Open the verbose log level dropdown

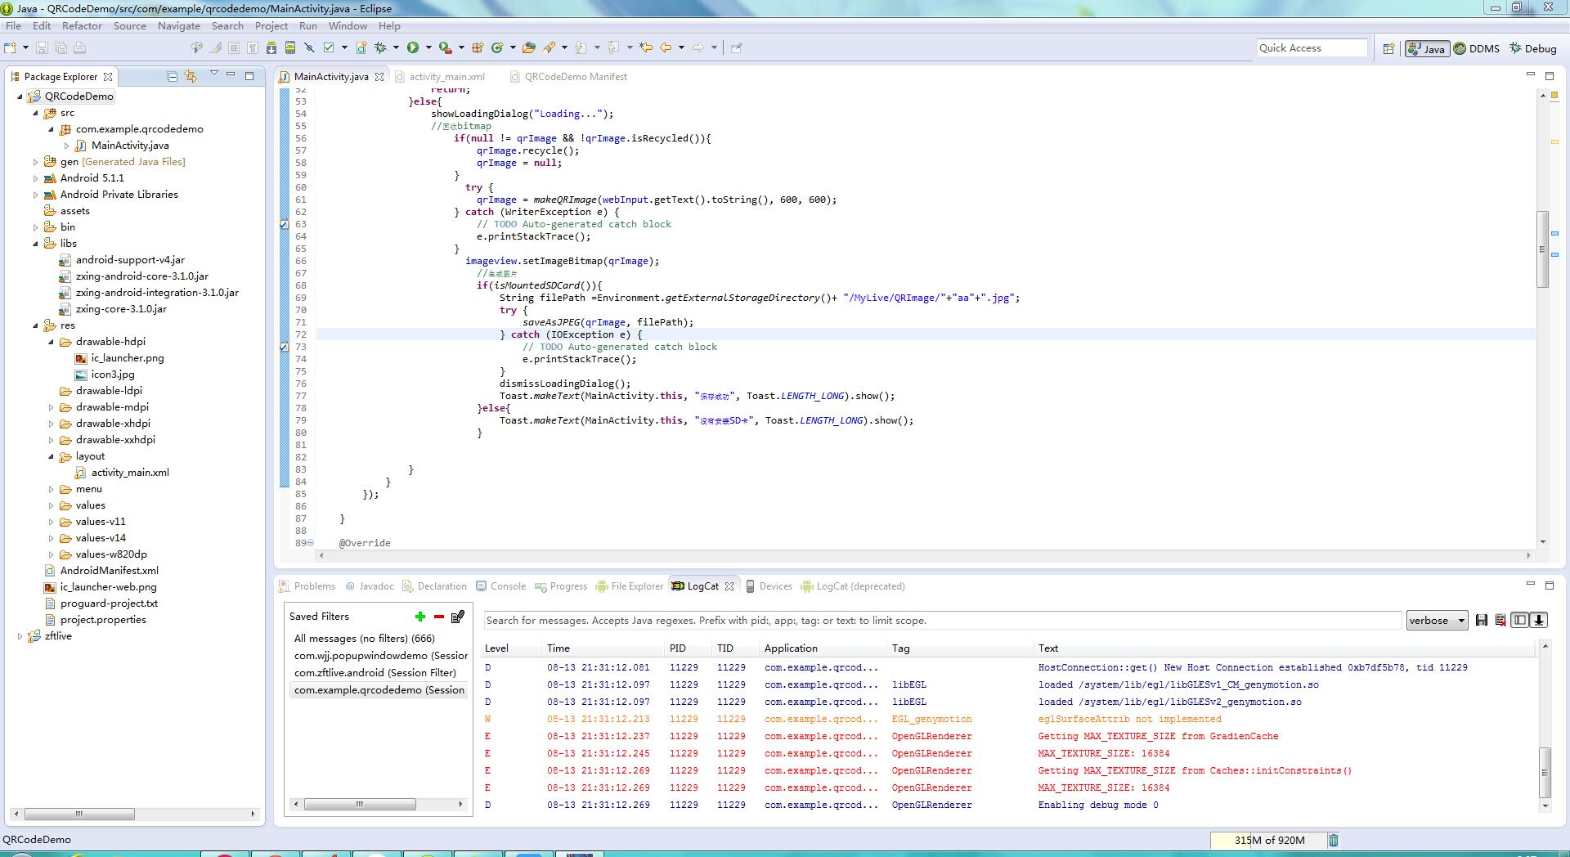point(1437,620)
